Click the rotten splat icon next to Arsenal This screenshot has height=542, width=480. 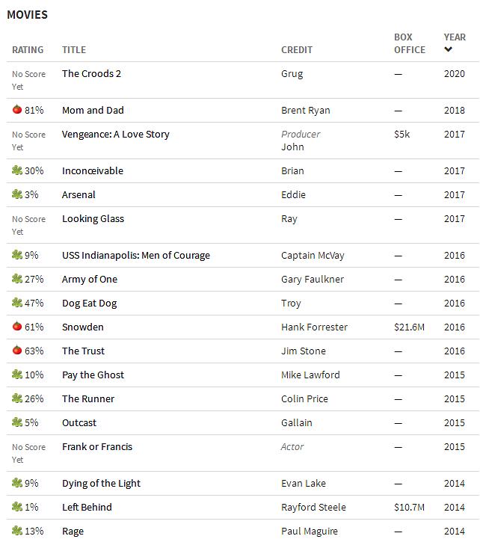(x=17, y=194)
